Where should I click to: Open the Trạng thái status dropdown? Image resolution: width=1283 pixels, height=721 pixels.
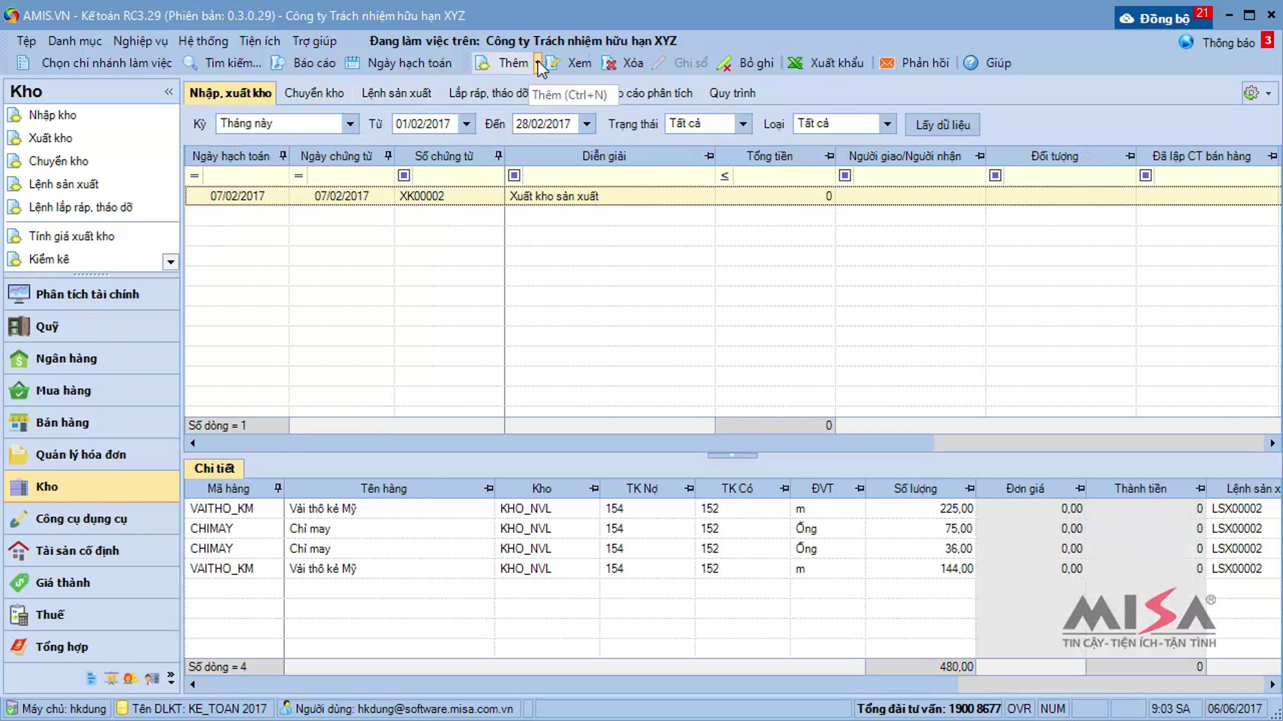click(743, 124)
